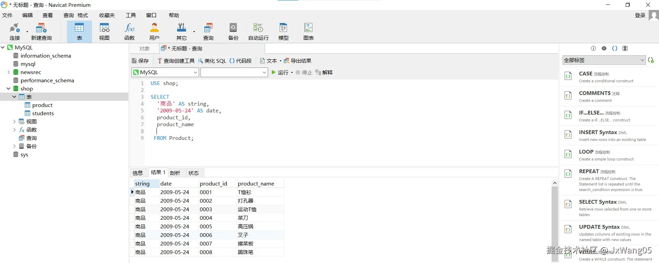
Task: Click the results grid scroll up arrow
Action: [555, 183]
